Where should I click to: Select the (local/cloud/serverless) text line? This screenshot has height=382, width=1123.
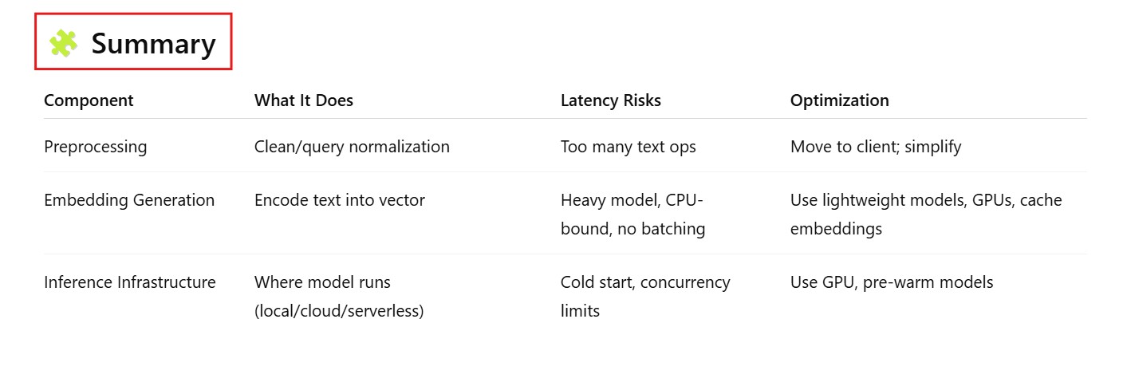coord(338,311)
